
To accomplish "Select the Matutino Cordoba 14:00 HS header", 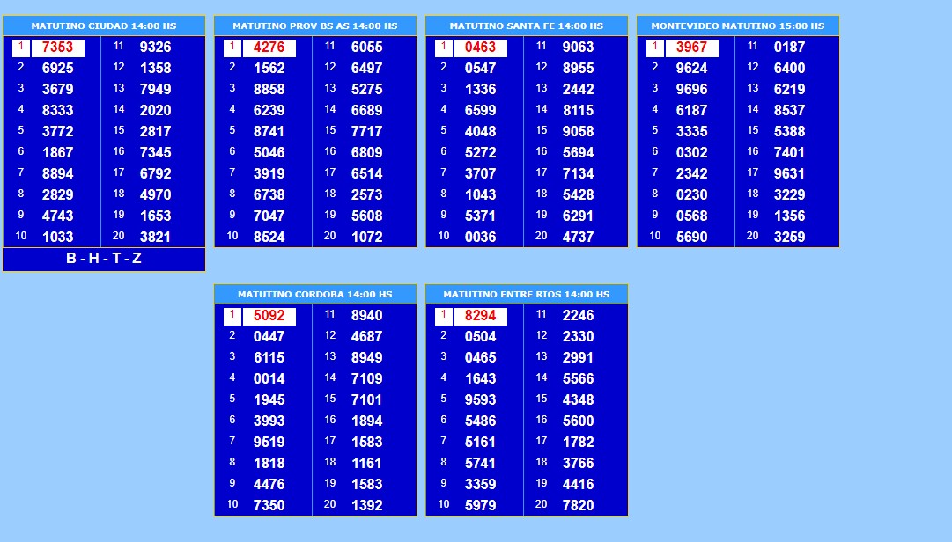I will tap(315, 294).
